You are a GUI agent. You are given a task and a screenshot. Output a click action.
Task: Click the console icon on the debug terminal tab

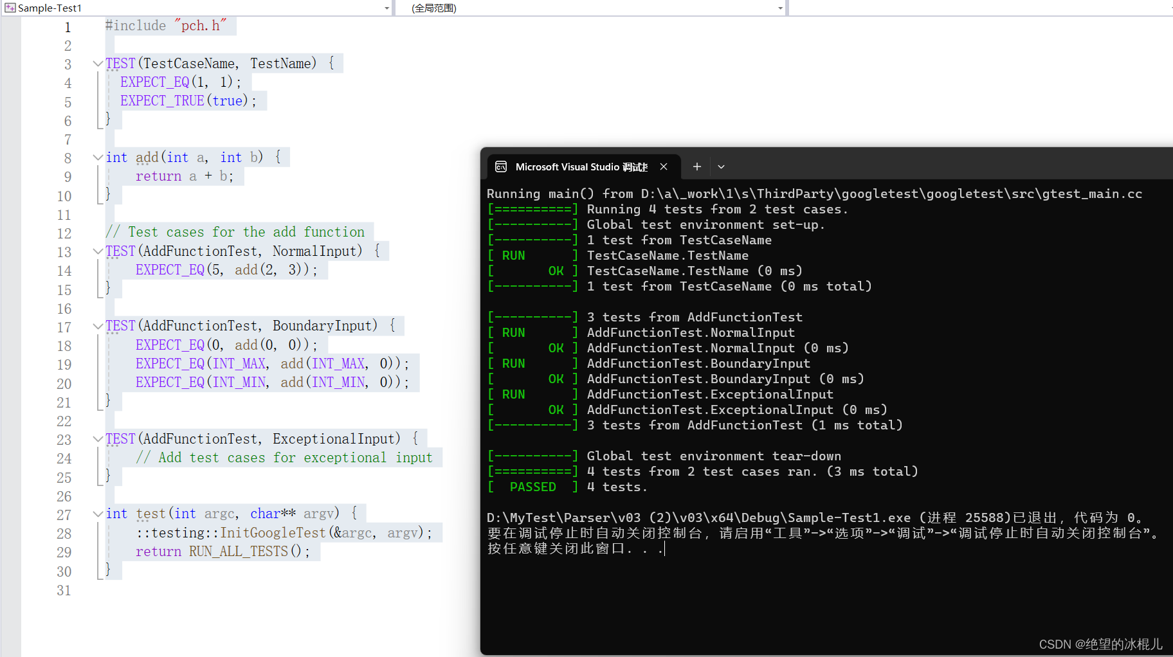[x=502, y=166]
